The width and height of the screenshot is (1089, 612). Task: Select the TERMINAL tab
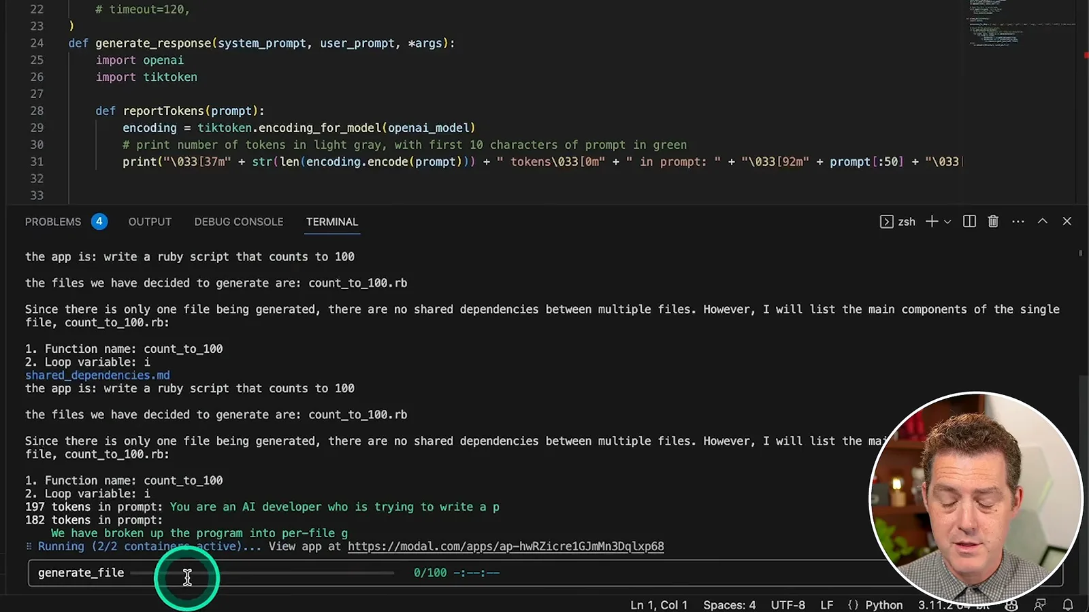pyautogui.click(x=332, y=222)
